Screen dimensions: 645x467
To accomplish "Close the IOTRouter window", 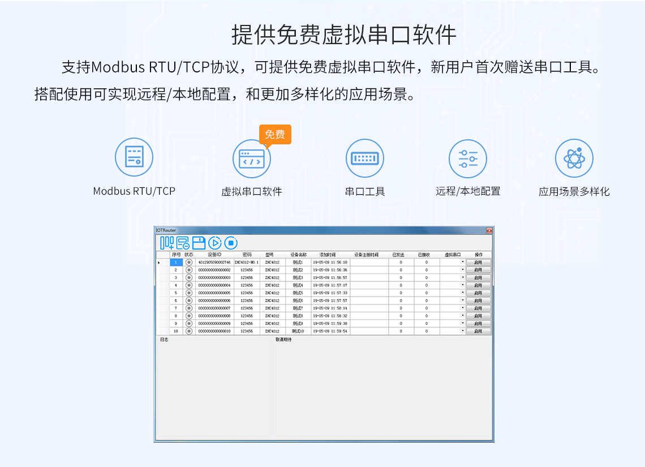I will pyautogui.click(x=489, y=230).
